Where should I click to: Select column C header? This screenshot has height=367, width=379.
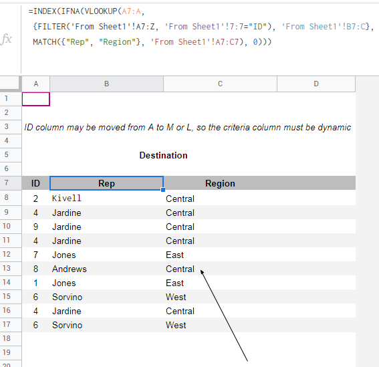click(x=220, y=84)
